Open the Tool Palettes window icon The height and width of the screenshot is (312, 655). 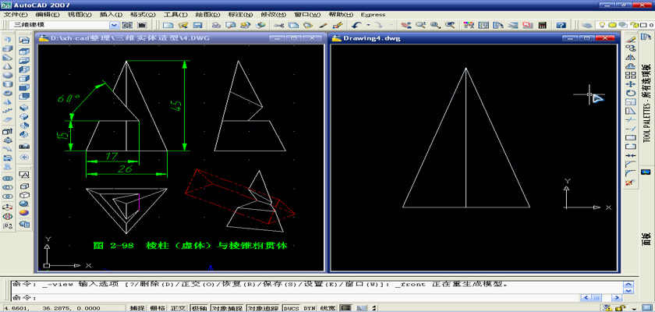click(x=498, y=25)
